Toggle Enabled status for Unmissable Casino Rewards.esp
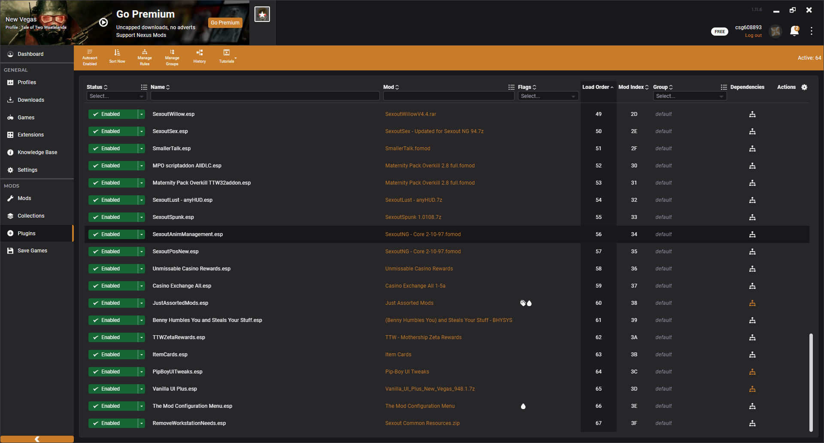This screenshot has height=443, width=824. (x=113, y=269)
